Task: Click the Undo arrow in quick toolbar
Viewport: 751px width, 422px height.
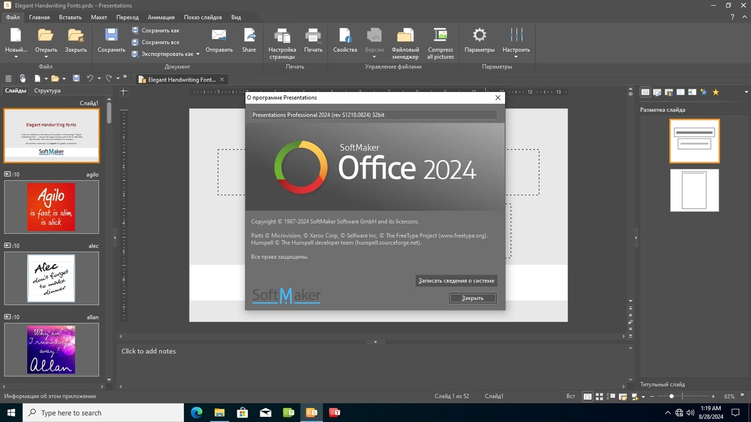Action: point(90,78)
